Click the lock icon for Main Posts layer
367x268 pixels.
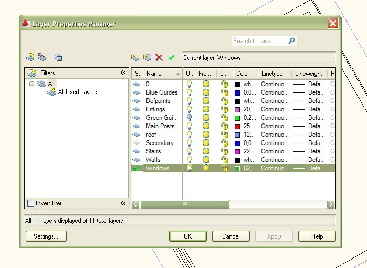pos(224,126)
